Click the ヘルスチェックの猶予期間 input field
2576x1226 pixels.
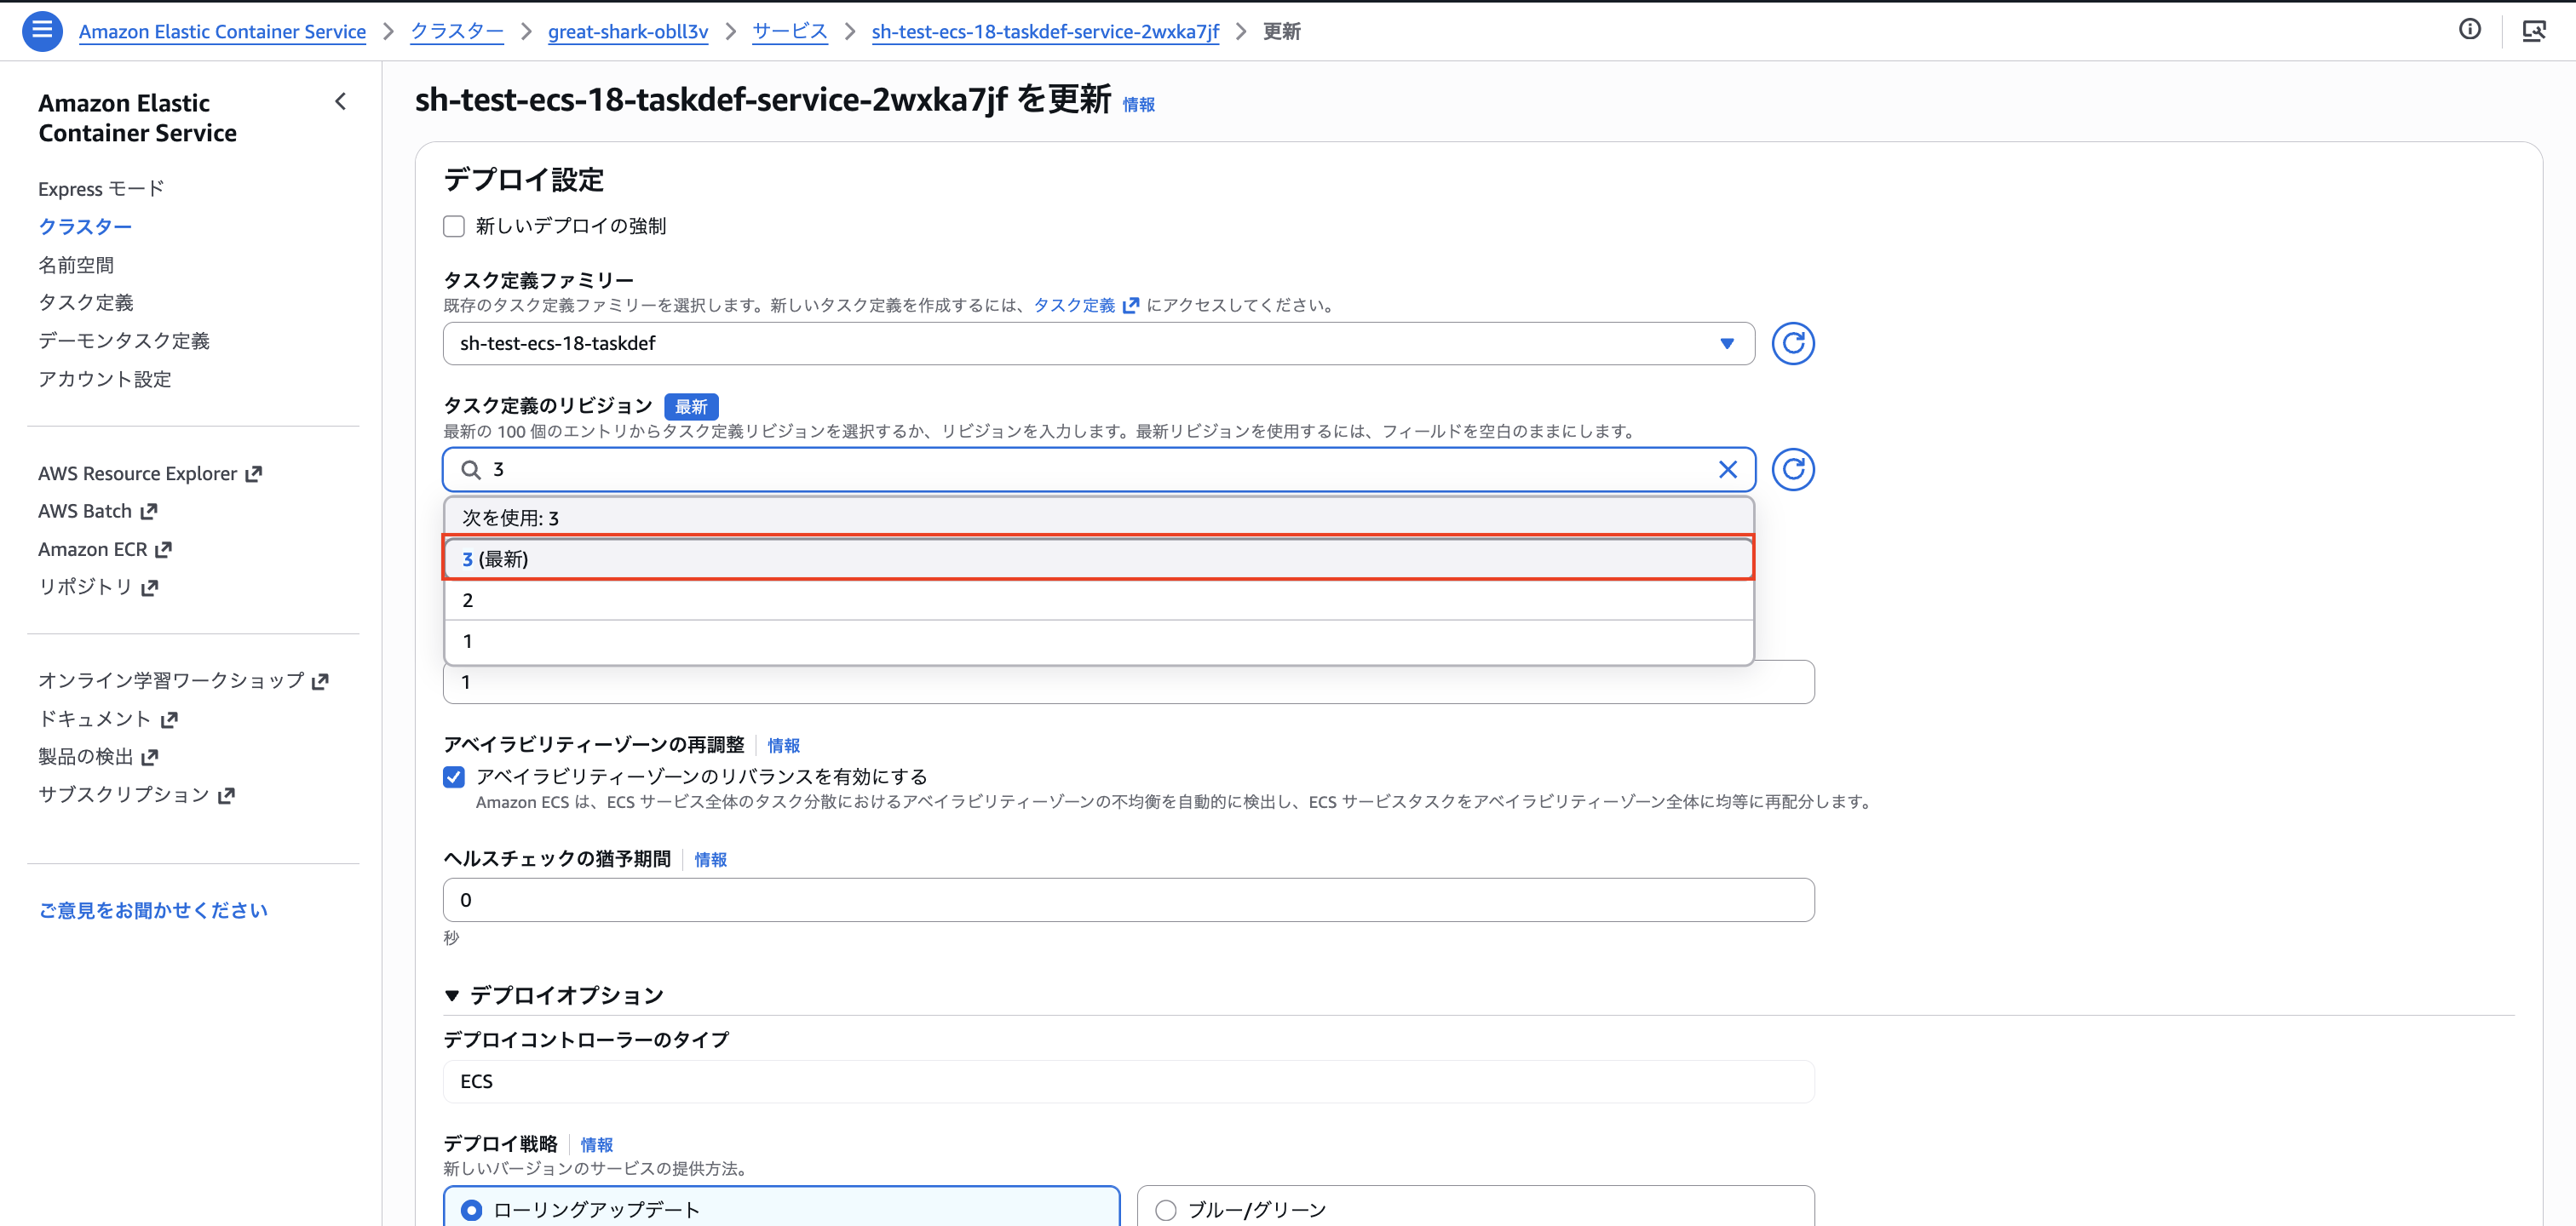pos(1128,900)
